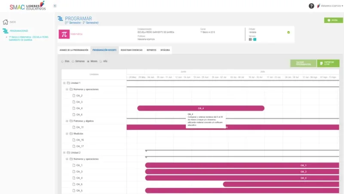
Task: Click the pink Matemática pi icon
Action: (x=64, y=34)
